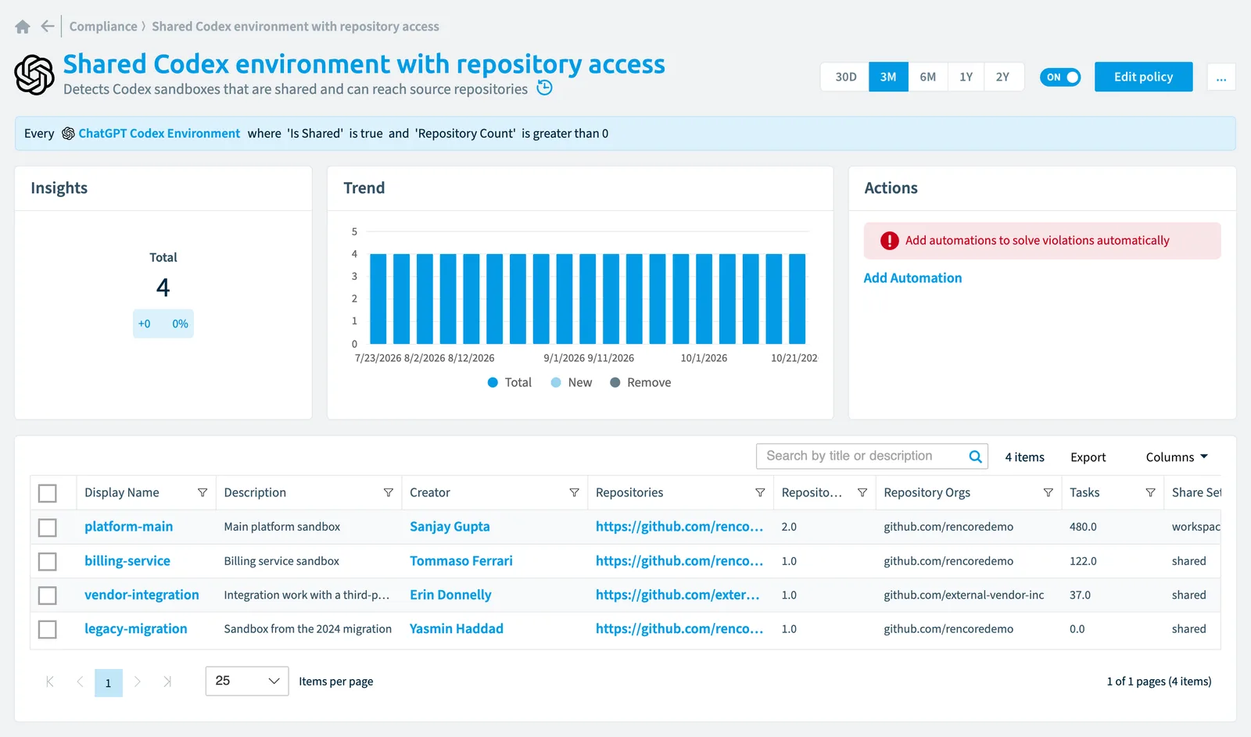
Task: Open the items per page dropdown
Action: coord(247,681)
